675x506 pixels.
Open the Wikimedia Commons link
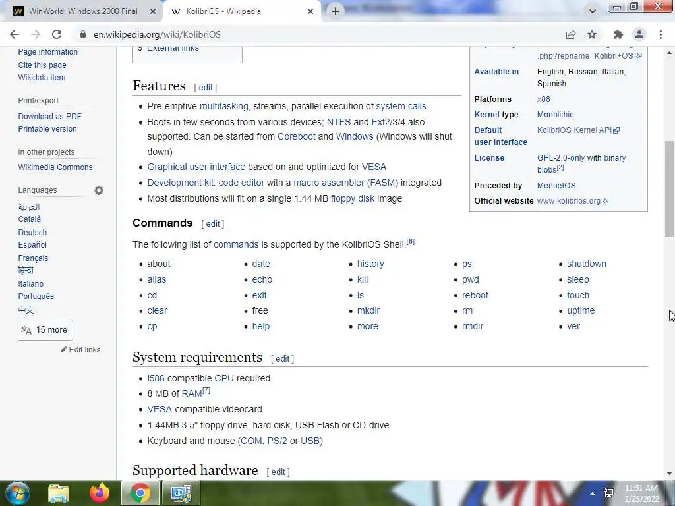pos(55,167)
